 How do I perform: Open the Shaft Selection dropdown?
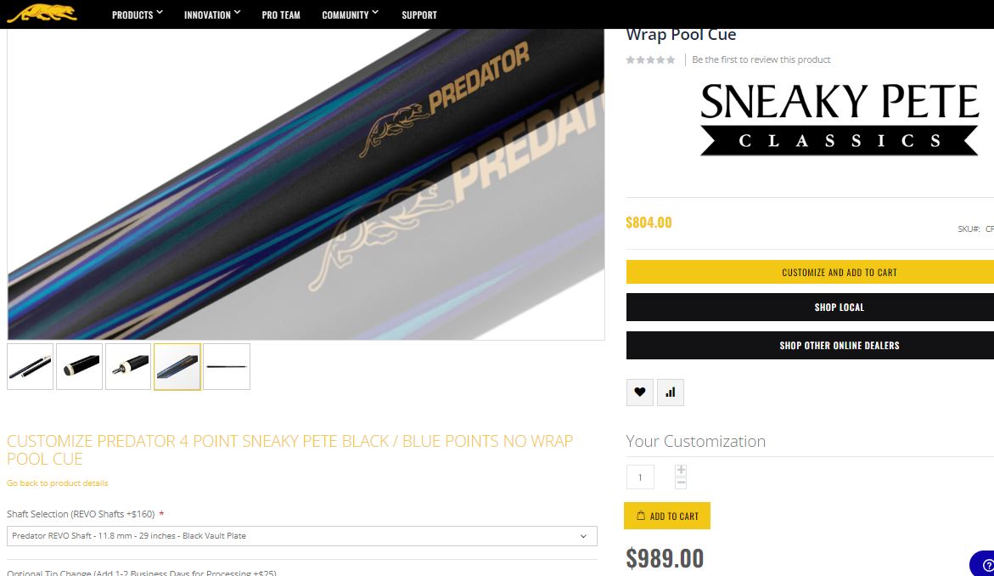click(x=301, y=536)
